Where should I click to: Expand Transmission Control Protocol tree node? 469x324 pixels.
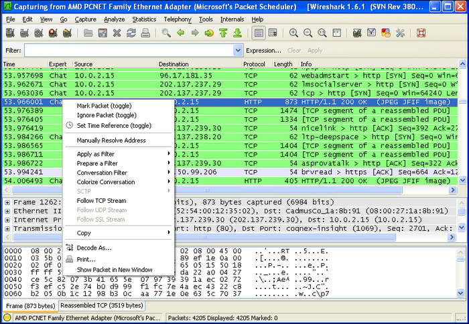point(7,229)
